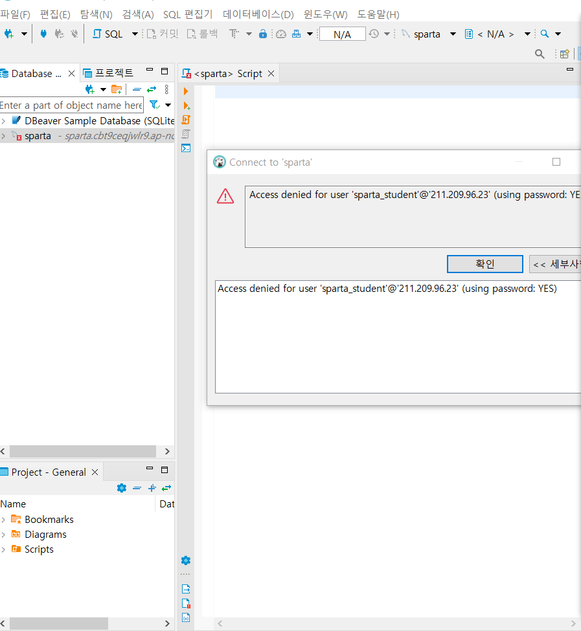Click the Reconnect plug icon
Image resolution: width=581 pixels, height=631 pixels.
tap(59, 34)
